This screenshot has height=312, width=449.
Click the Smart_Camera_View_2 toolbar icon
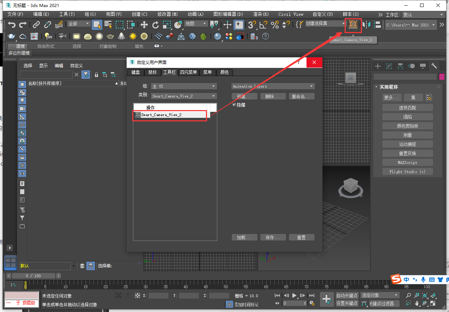pos(353,24)
